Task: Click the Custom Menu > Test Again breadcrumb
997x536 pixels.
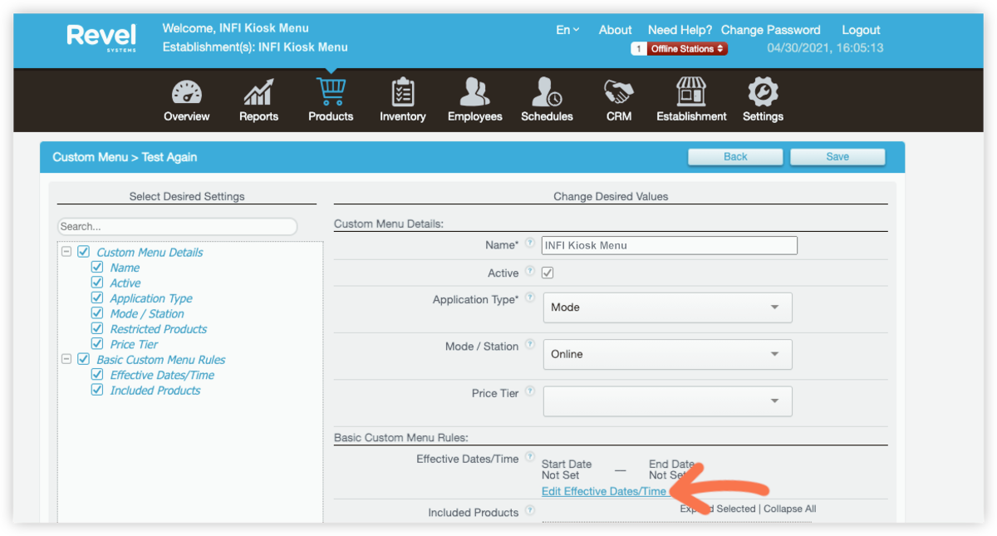Action: 125,157
